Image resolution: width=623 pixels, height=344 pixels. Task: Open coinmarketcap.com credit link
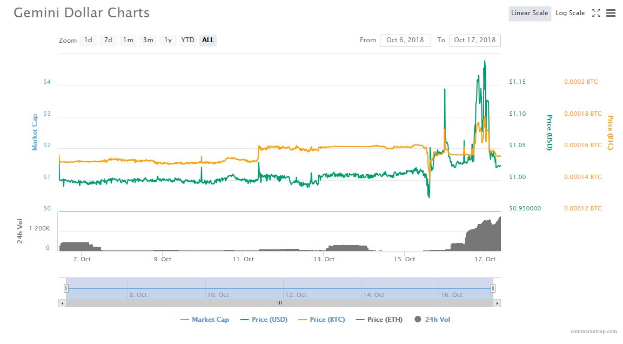click(x=594, y=331)
